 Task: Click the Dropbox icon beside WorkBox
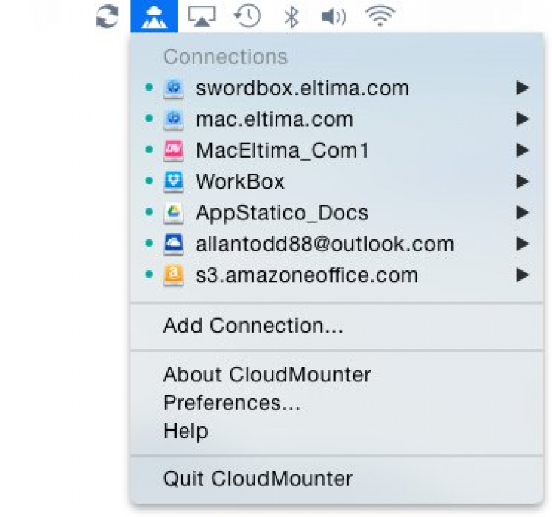coord(174,182)
